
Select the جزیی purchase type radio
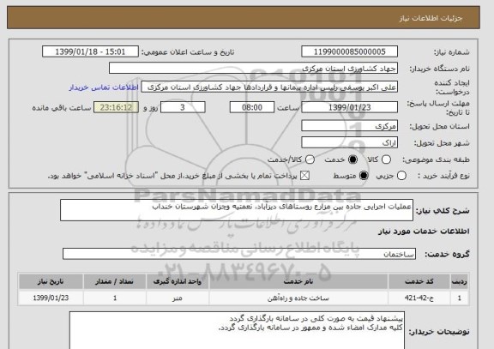[x=401, y=176]
